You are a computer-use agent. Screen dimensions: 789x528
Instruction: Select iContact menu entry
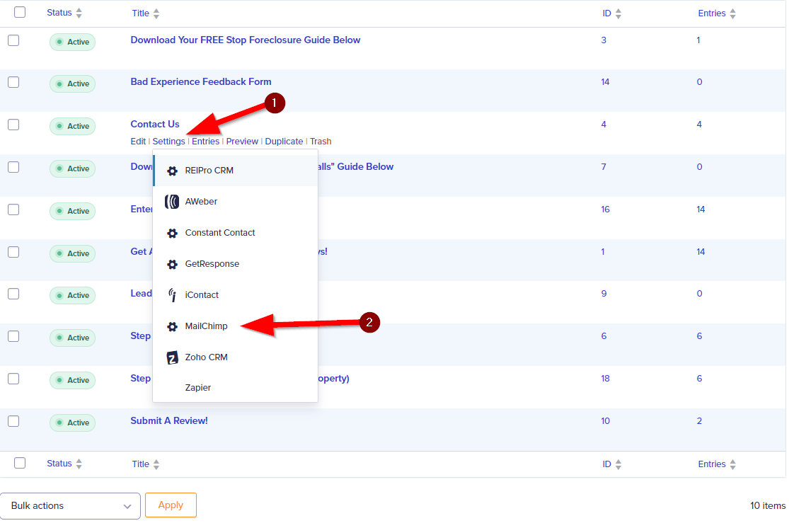tap(236, 295)
